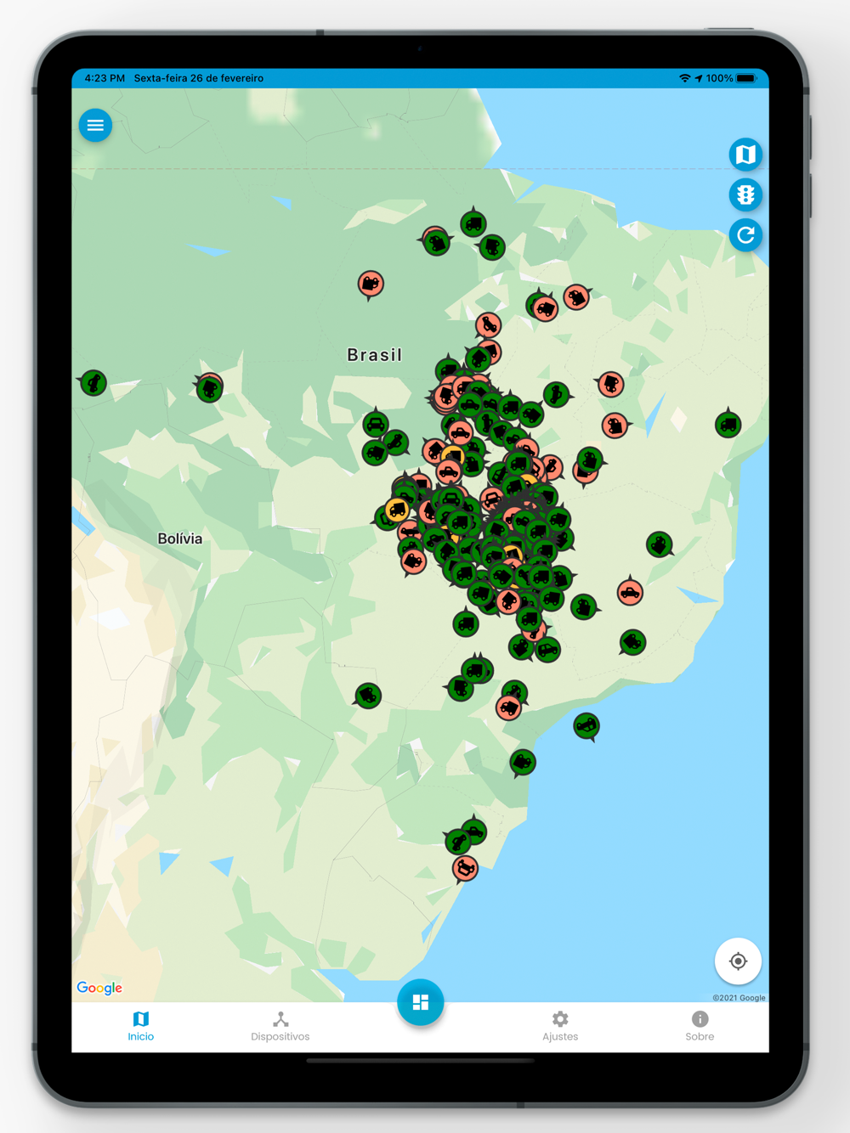Open the hamburger menu button
The height and width of the screenshot is (1133, 850).
pos(95,126)
